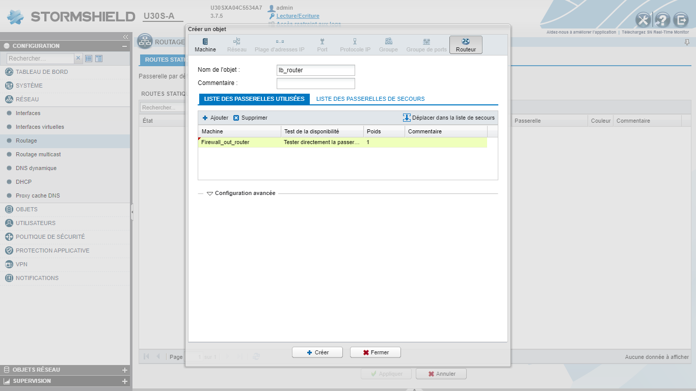Choose the Plage d'adresses IP type
Image resolution: width=696 pixels, height=391 pixels.
tap(280, 45)
